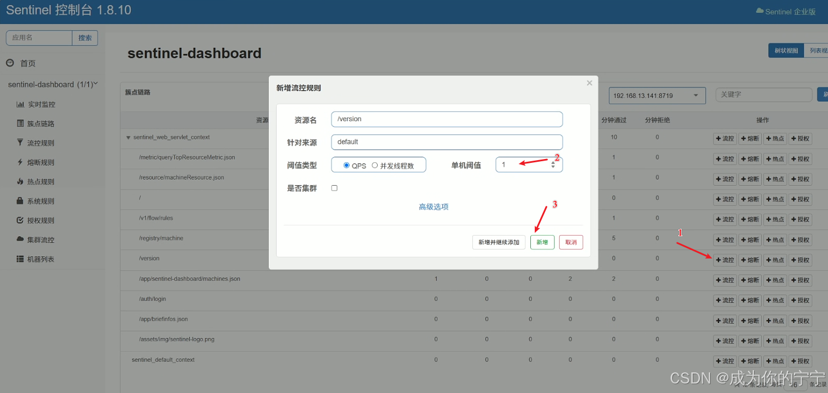The image size is (828, 393).
Task: Collapse the sentinel-dashboard (1/1) app group
Action: [53, 84]
